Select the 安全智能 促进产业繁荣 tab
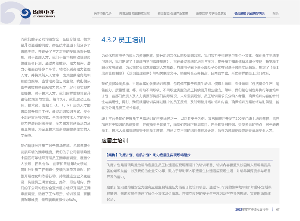 pos(172,13)
